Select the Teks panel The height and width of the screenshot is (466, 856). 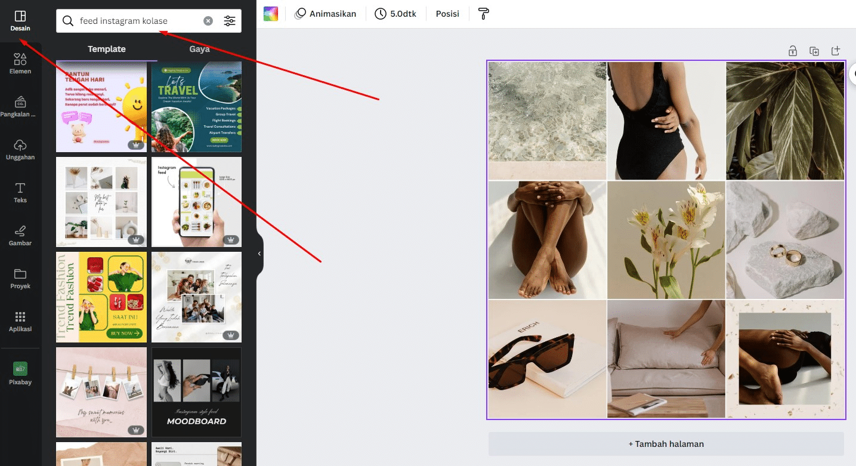coord(20,191)
